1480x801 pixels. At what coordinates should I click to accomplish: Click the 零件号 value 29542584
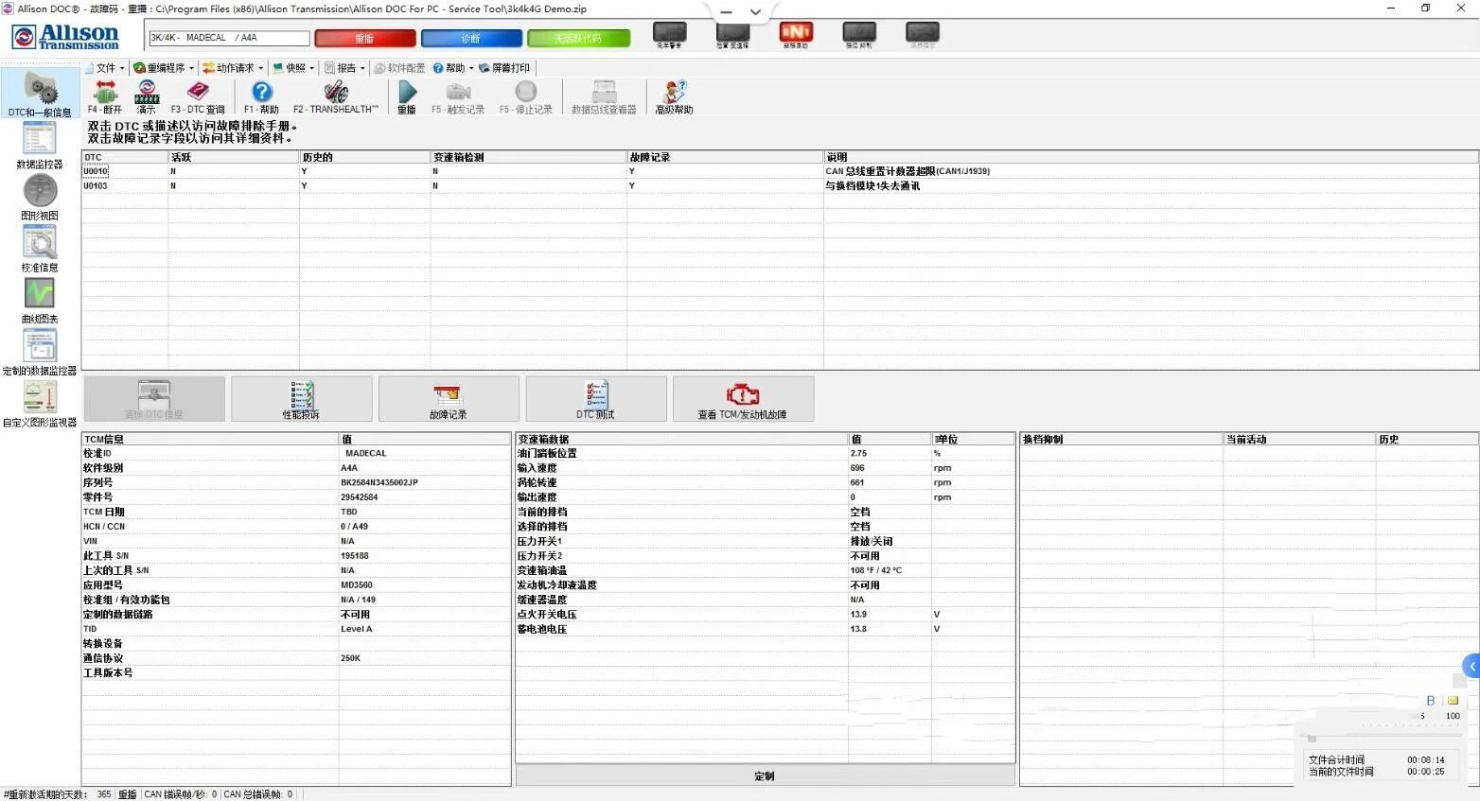point(360,496)
